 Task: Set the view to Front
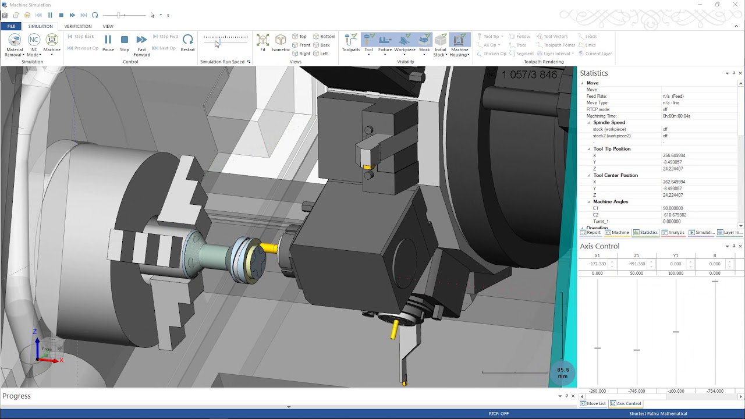point(301,45)
